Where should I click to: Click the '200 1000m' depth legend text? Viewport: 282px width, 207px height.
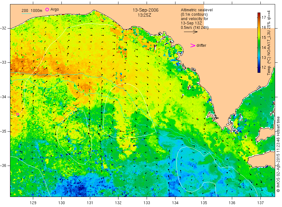[32, 11]
